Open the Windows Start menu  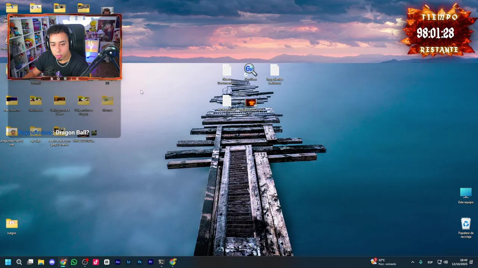pyautogui.click(x=8, y=262)
